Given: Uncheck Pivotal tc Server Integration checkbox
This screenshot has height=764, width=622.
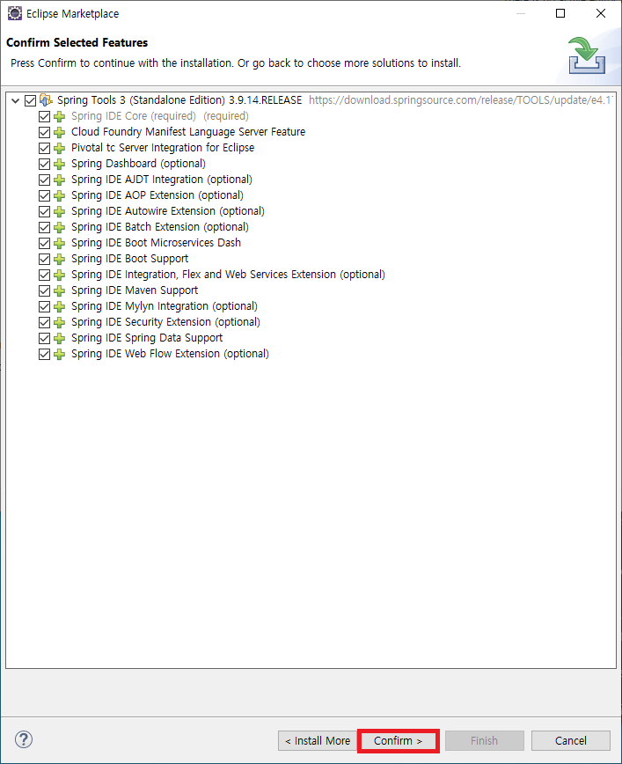Looking at the screenshot, I should [44, 148].
